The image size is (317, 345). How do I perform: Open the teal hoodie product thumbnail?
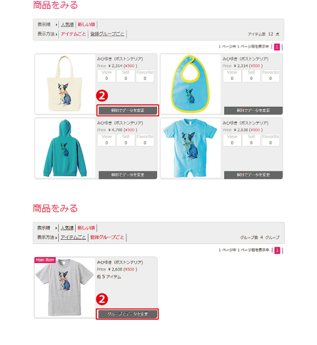(65, 148)
